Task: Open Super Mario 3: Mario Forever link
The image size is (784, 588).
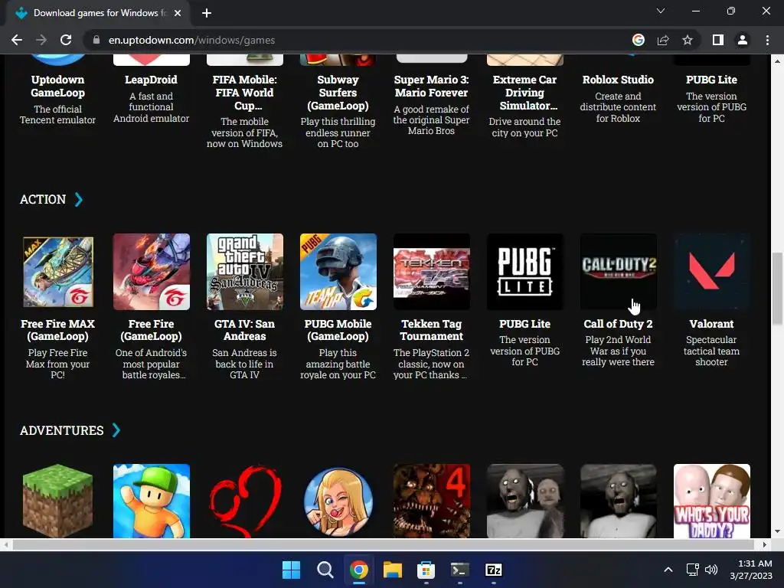Action: (431, 86)
